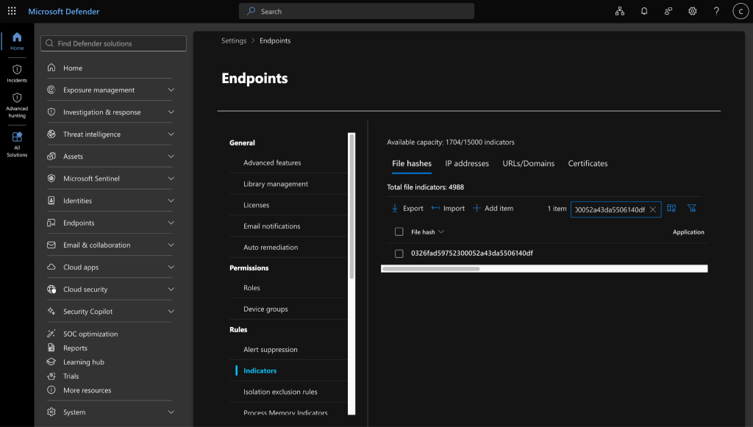Click the Cloud security globe icon
The image size is (753, 427).
pyautogui.click(x=51, y=289)
